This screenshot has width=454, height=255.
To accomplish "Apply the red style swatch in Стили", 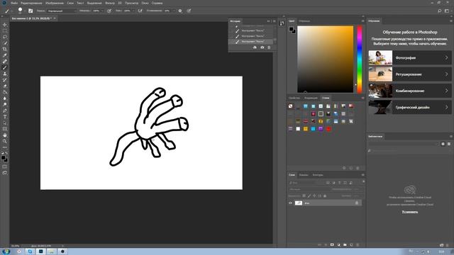I will click(x=328, y=129).
